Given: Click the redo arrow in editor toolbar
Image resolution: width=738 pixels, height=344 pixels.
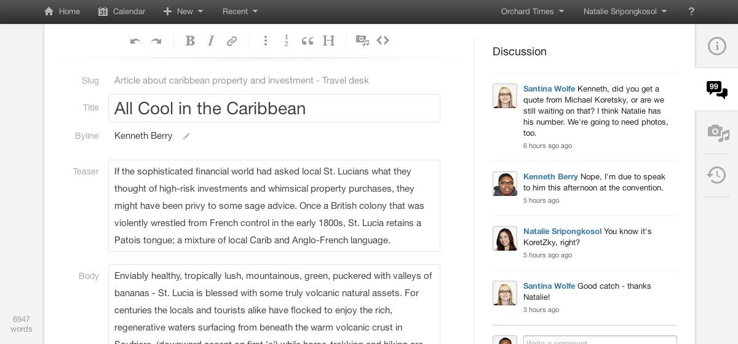Looking at the screenshot, I should pos(156,41).
